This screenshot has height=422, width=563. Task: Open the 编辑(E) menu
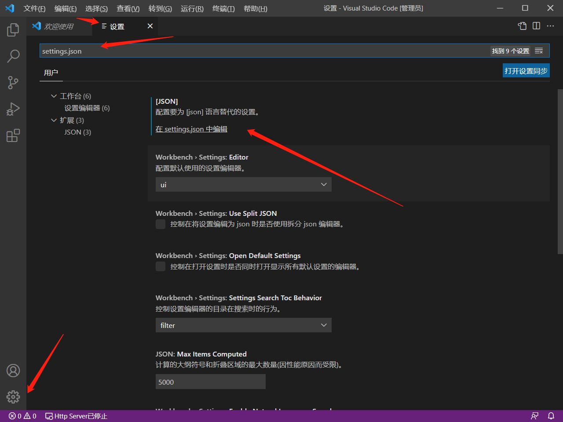66,9
